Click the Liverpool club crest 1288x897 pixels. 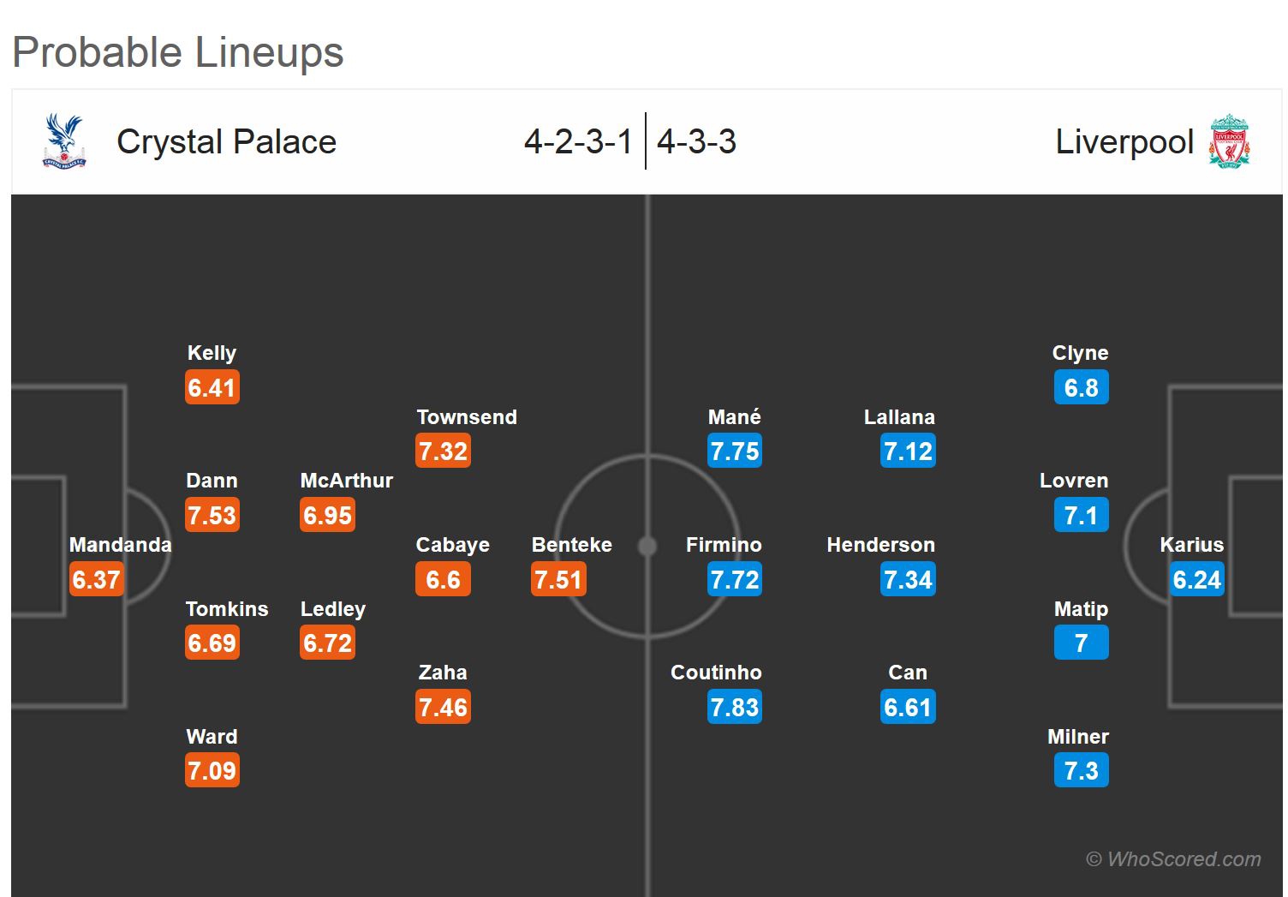coord(1229,141)
